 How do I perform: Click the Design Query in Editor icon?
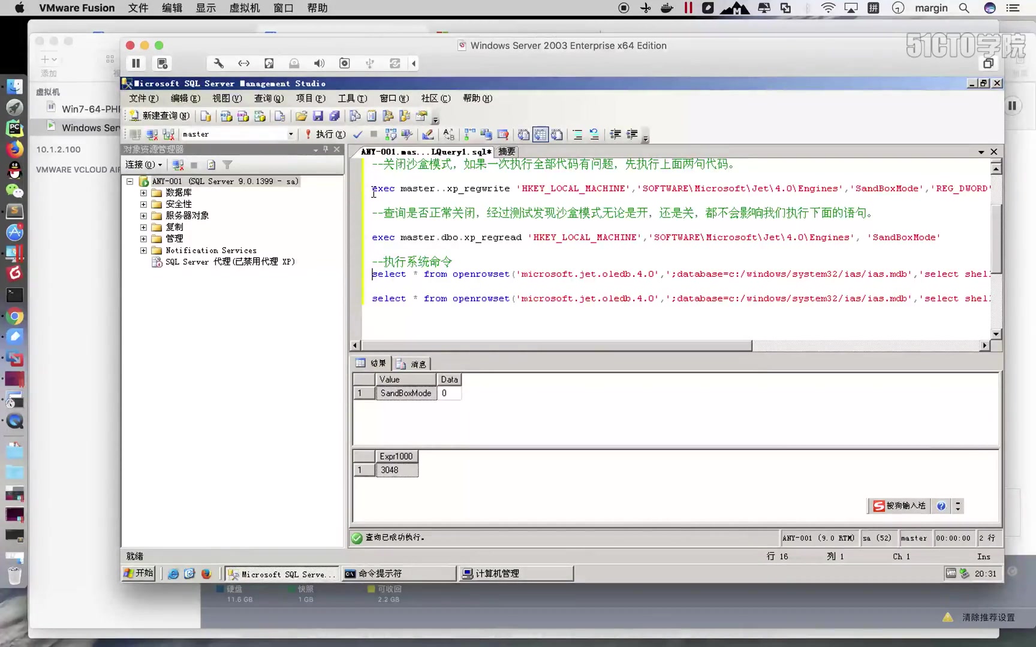(427, 135)
